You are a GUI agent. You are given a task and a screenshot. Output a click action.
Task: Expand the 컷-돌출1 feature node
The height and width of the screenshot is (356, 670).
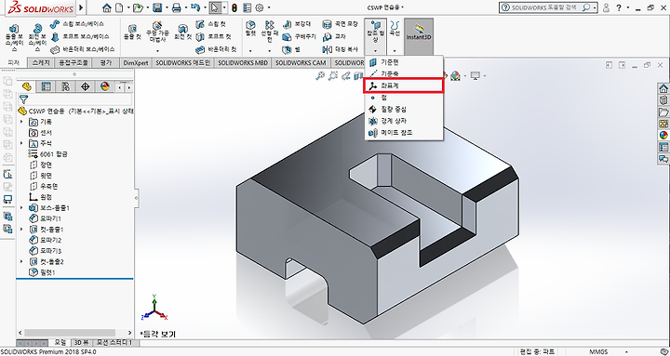tap(21, 230)
